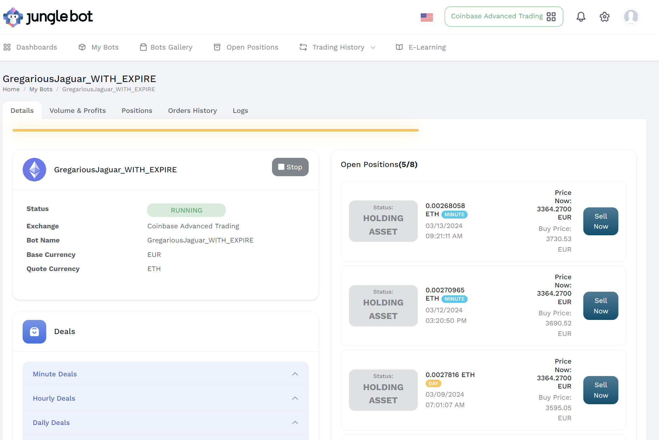Click My Bots breadcrumb link

[41, 89]
